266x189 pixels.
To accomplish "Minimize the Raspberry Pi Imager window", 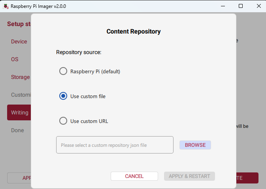I will [223, 6].
